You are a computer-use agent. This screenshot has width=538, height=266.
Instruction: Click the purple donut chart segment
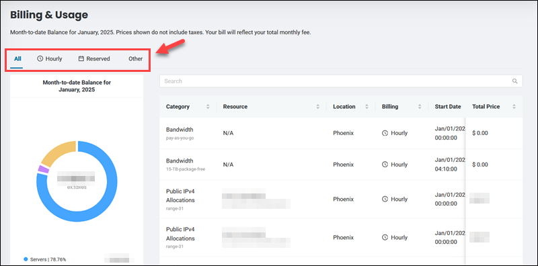[x=44, y=169]
